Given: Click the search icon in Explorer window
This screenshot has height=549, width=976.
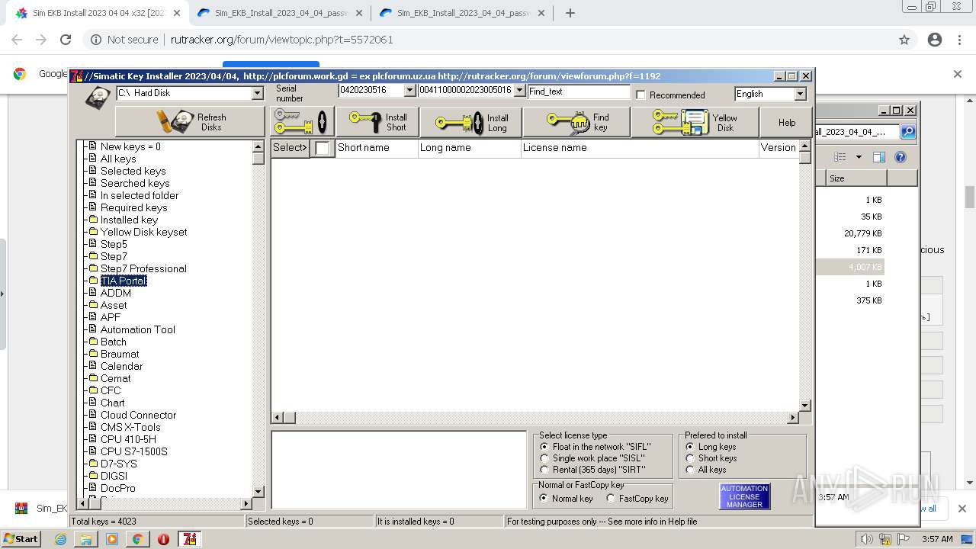Looking at the screenshot, I should [x=908, y=132].
